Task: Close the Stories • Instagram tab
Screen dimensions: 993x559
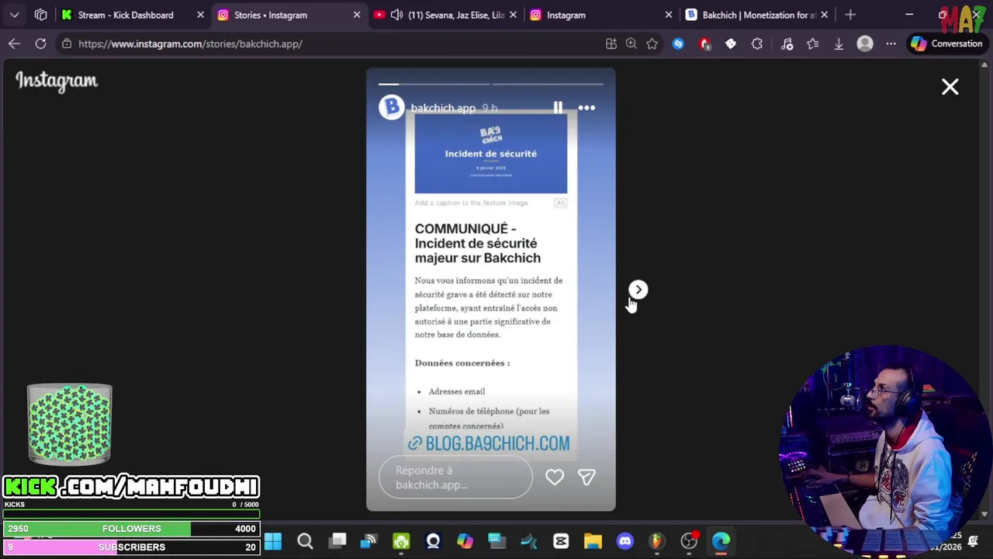Action: click(x=357, y=15)
